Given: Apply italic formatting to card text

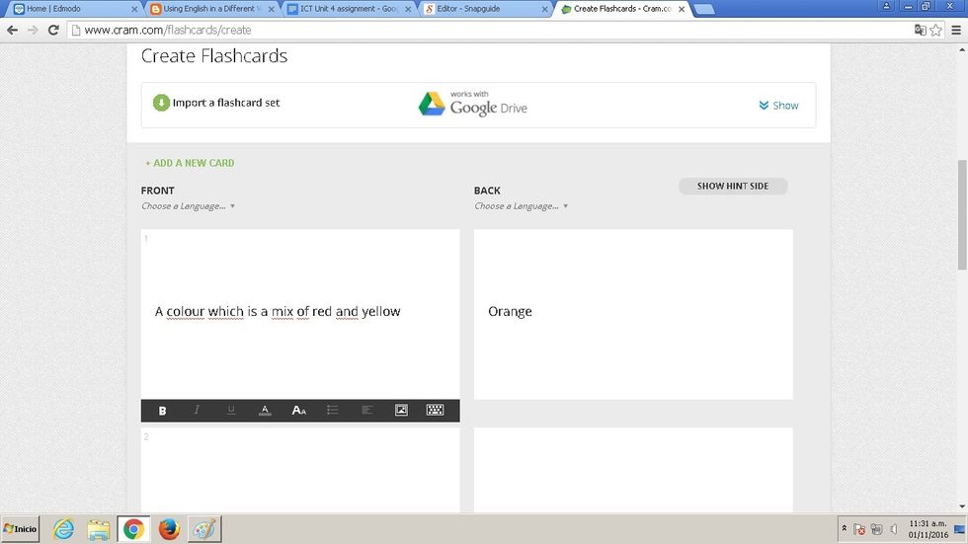Looking at the screenshot, I should 197,411.
